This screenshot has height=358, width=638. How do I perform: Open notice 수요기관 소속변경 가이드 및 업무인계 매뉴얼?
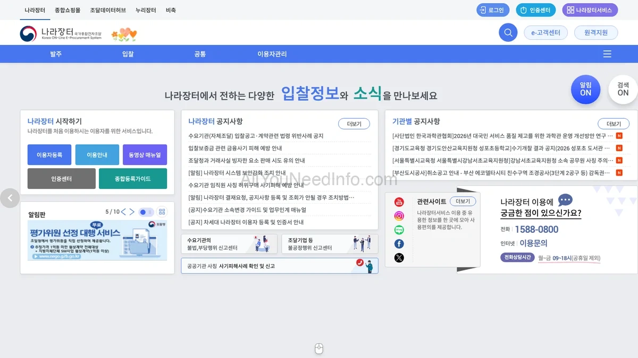click(x=247, y=209)
